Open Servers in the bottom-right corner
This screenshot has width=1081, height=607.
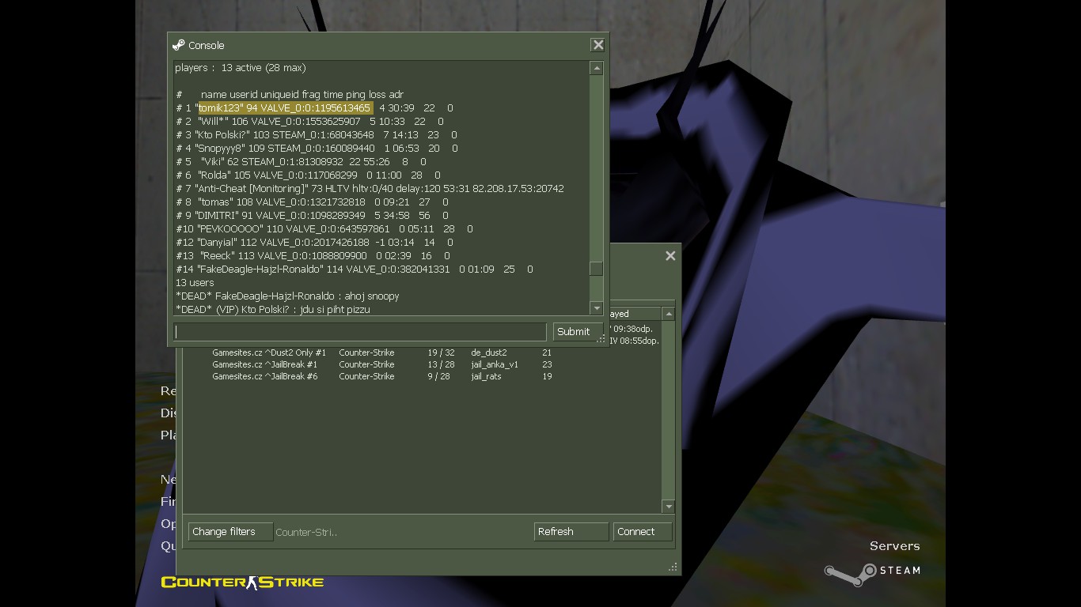pos(894,546)
